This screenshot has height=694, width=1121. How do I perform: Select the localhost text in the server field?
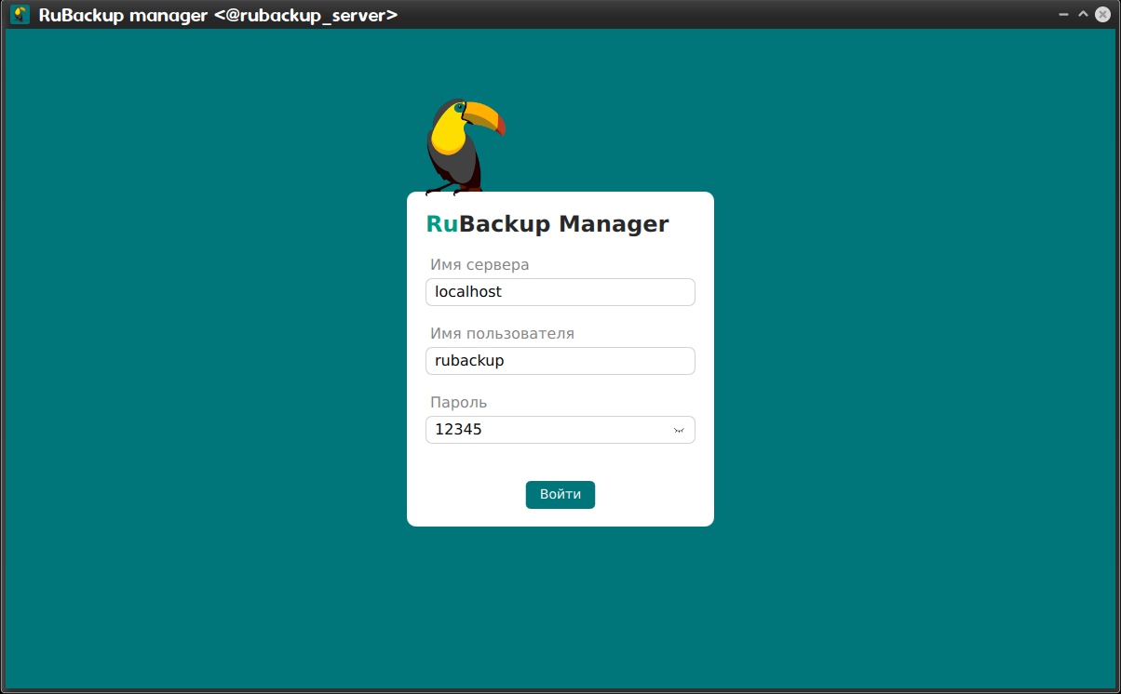(466, 291)
